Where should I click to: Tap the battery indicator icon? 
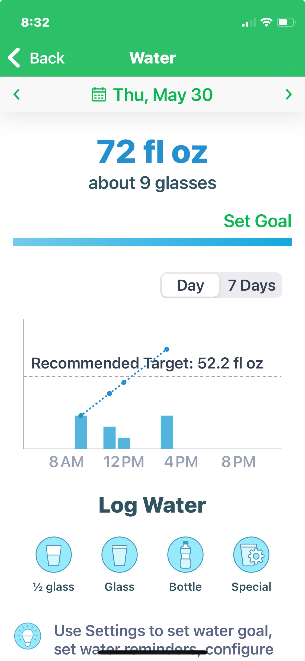tap(286, 22)
